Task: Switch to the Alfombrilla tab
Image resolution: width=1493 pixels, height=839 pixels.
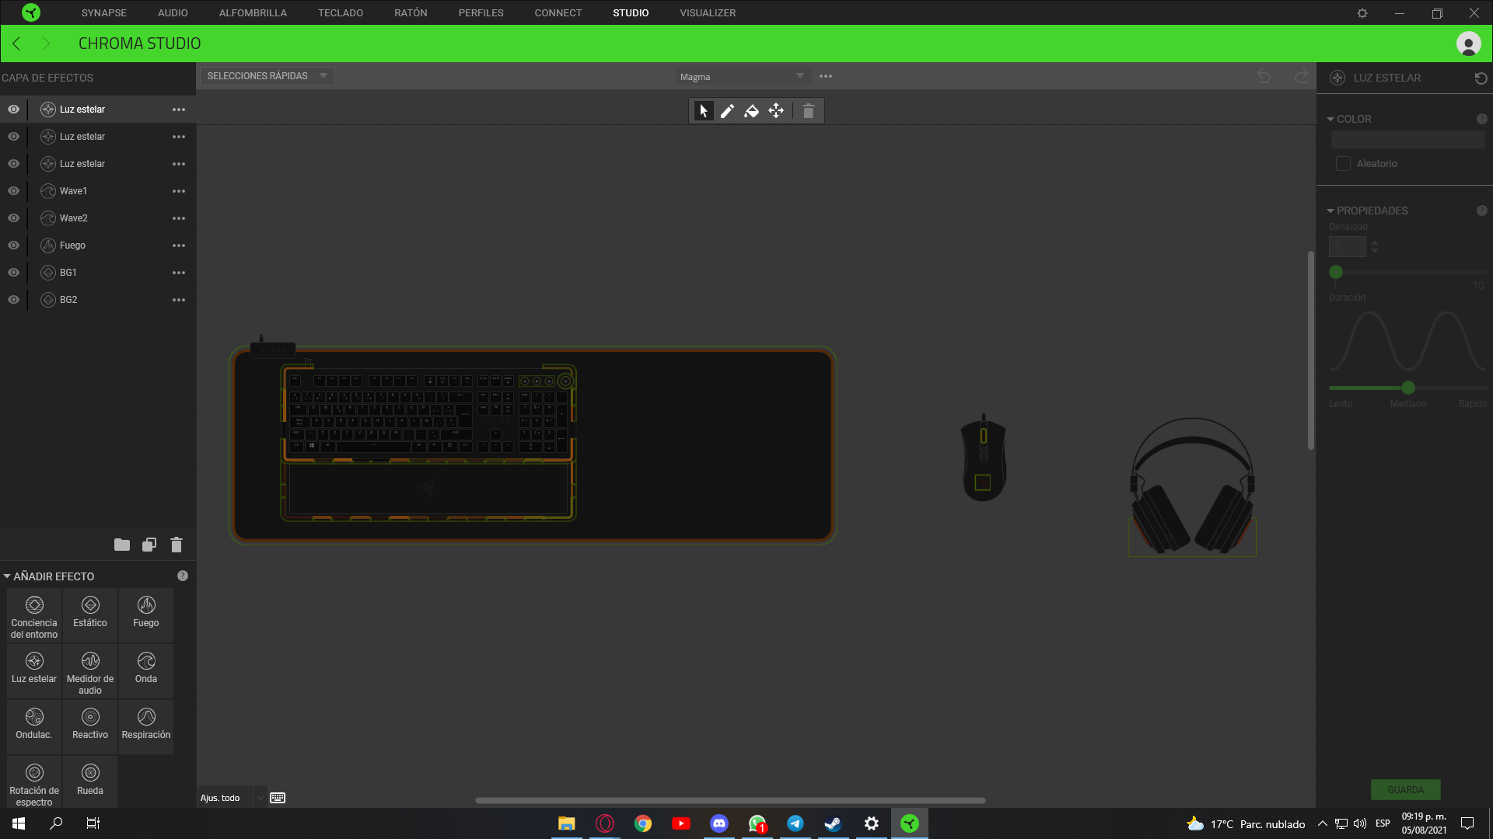Action: coord(253,13)
